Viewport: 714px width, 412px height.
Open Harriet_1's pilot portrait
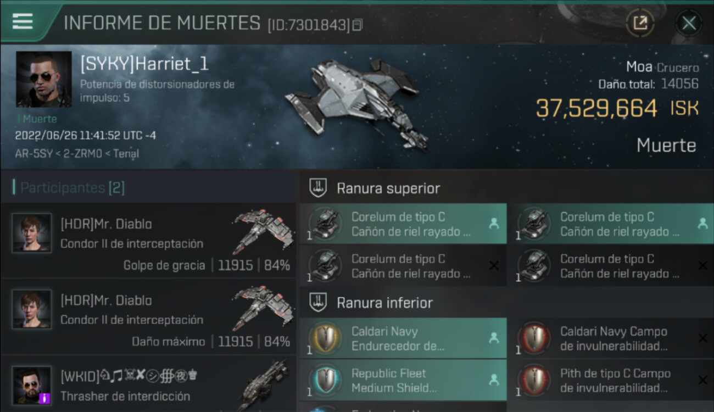point(43,79)
